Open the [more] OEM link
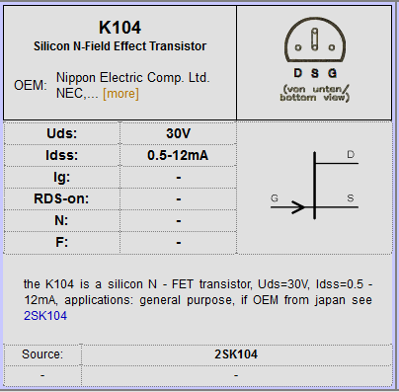 pos(120,94)
